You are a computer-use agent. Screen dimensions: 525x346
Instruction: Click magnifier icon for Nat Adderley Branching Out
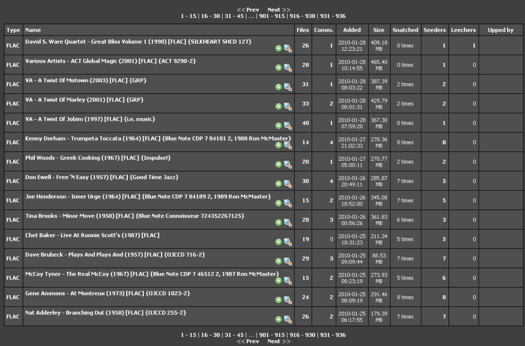tap(287, 319)
